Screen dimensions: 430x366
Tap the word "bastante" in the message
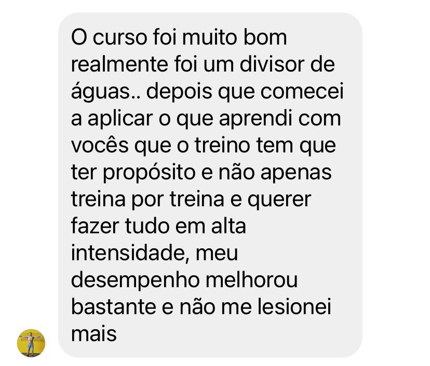[x=114, y=307]
